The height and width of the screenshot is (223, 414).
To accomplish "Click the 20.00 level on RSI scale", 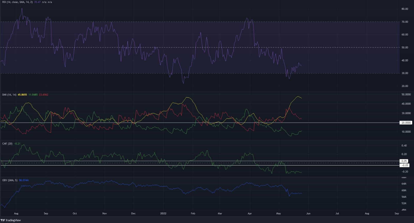I will pos(405,86).
